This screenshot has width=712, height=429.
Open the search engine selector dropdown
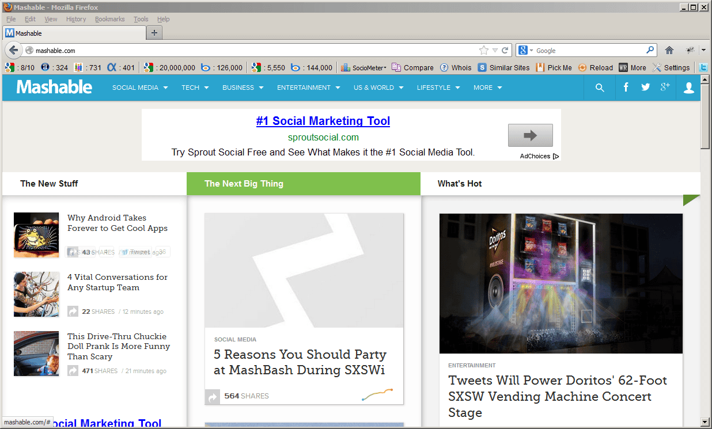coord(526,50)
